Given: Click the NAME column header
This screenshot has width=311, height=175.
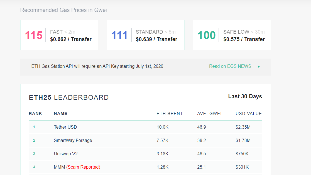Looking at the screenshot, I should pos(60,114).
